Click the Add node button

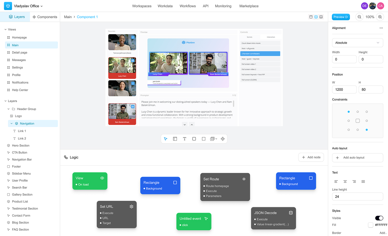[x=311, y=157]
